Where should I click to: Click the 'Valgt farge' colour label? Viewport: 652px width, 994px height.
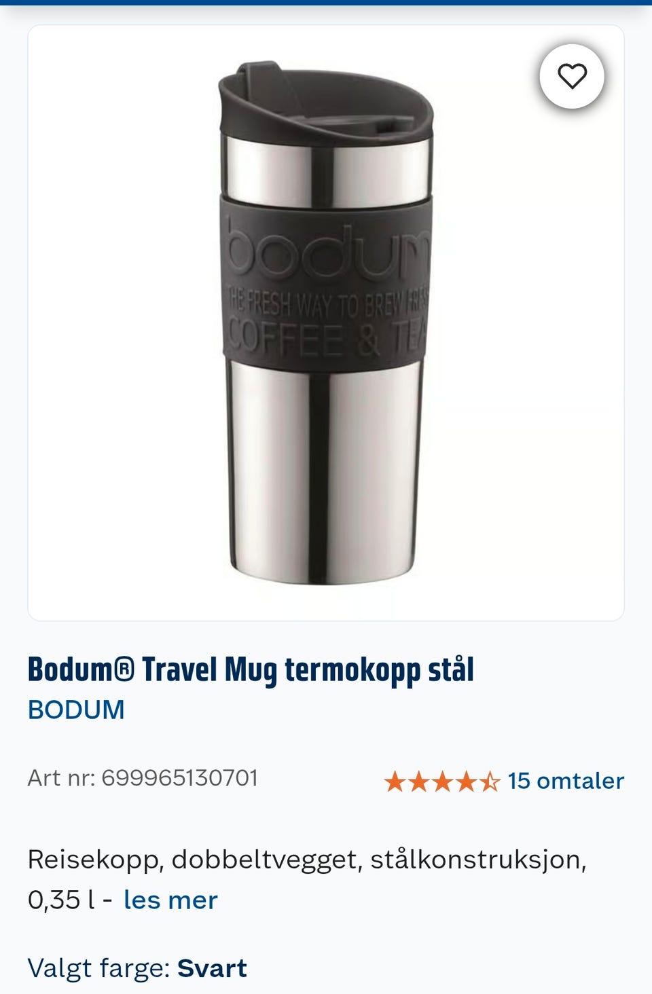tap(98, 968)
